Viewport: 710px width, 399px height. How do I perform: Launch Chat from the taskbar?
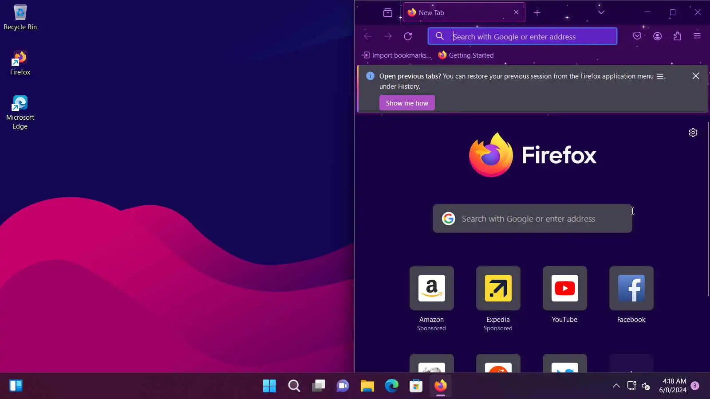pos(343,386)
